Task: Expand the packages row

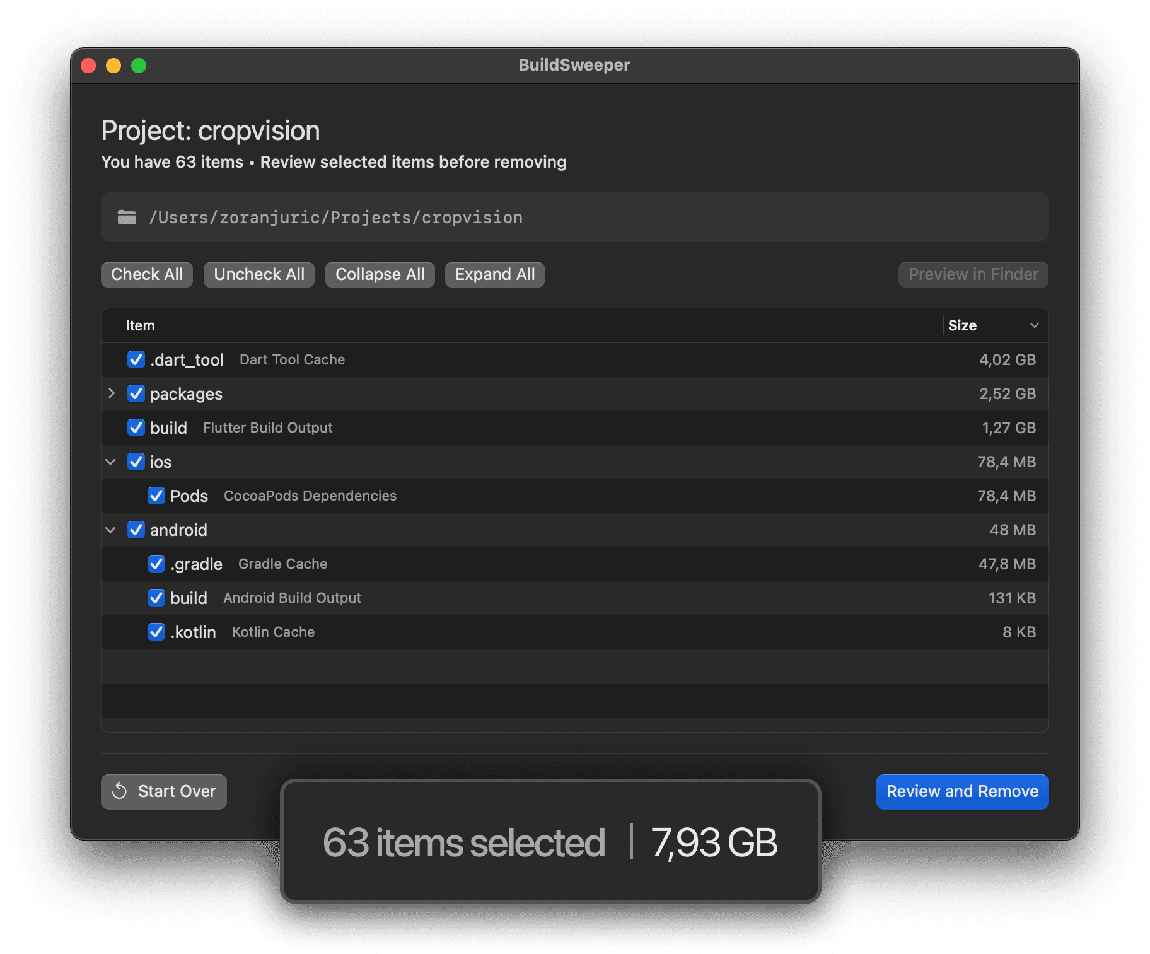Action: (x=111, y=393)
